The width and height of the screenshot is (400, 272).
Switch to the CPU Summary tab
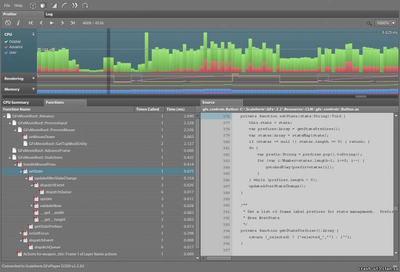(x=16, y=102)
